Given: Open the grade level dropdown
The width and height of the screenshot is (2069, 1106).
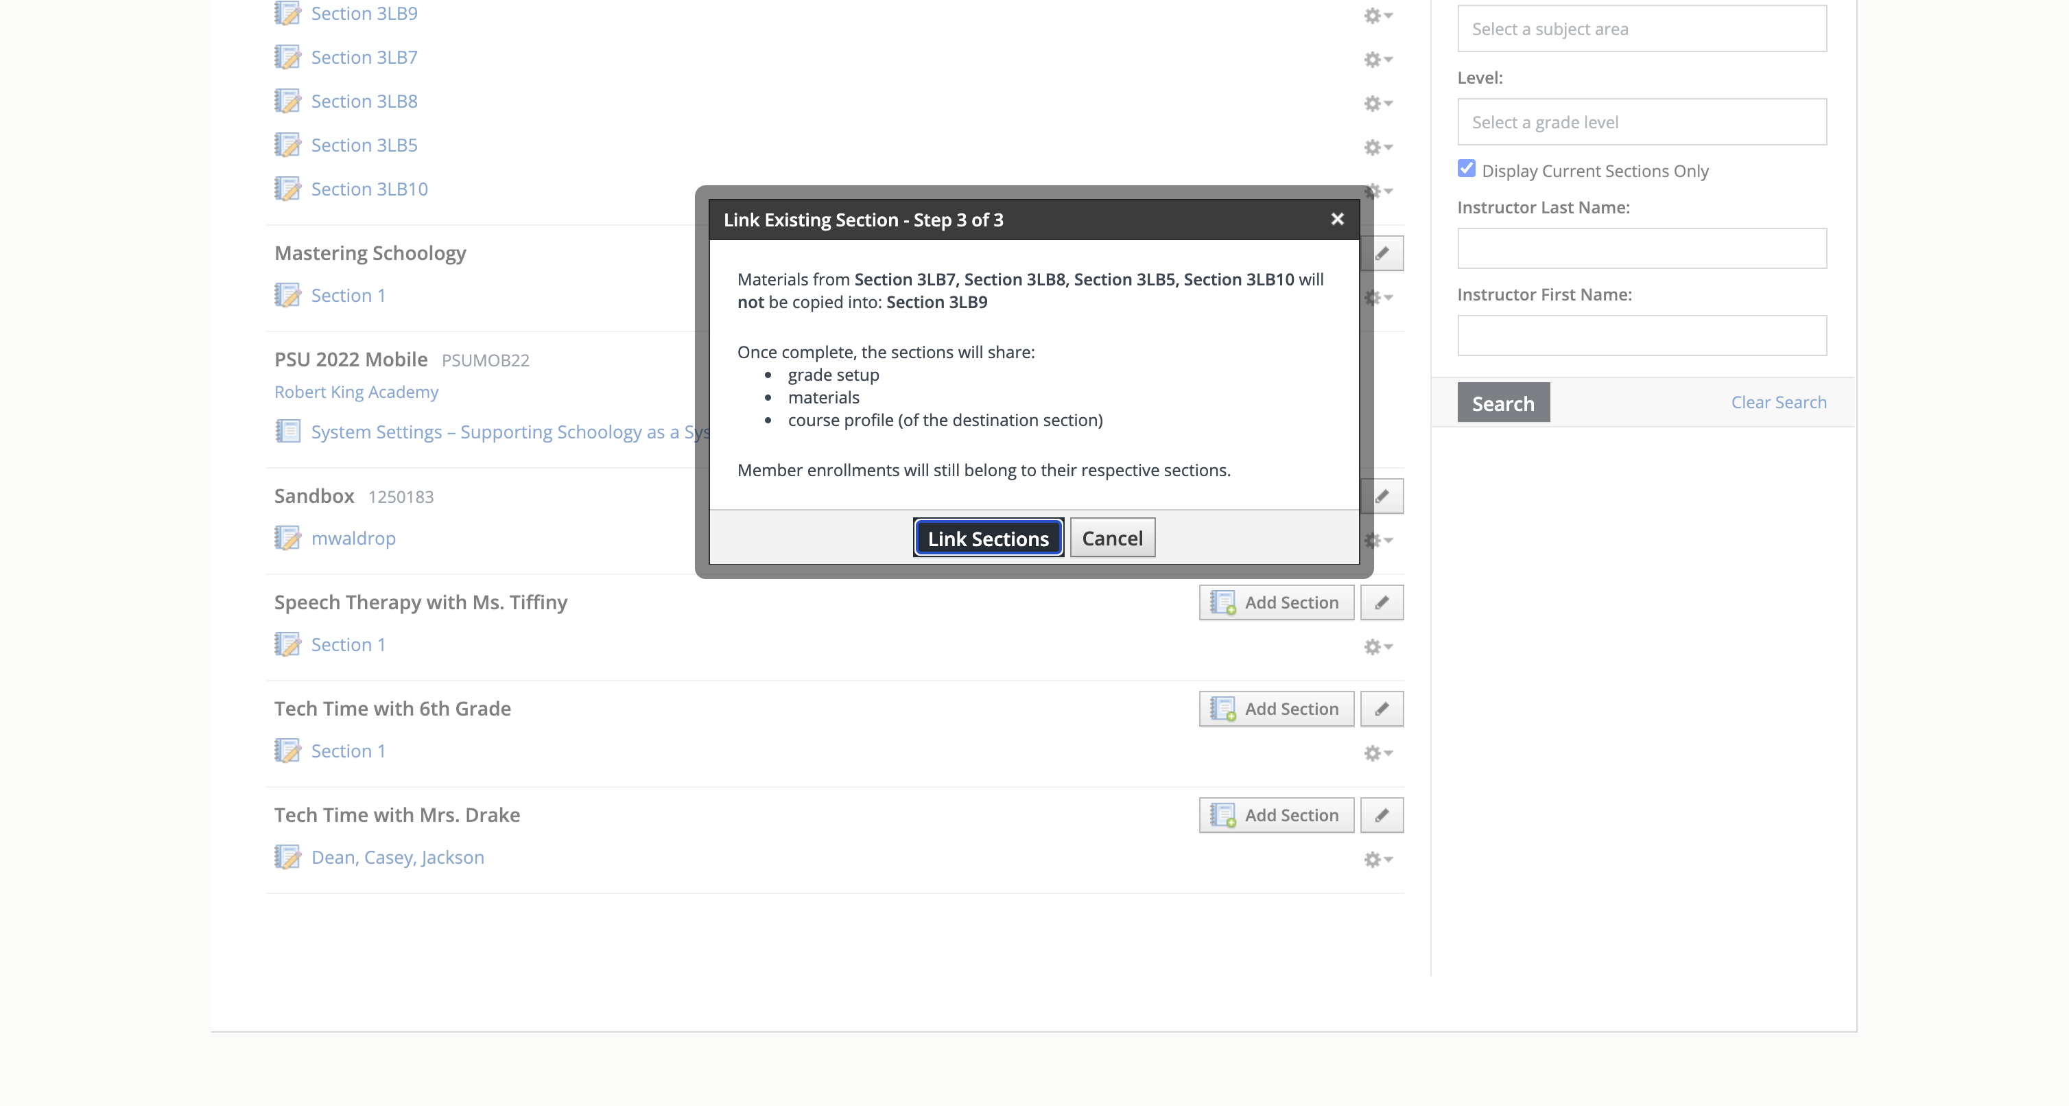Looking at the screenshot, I should [1642, 122].
